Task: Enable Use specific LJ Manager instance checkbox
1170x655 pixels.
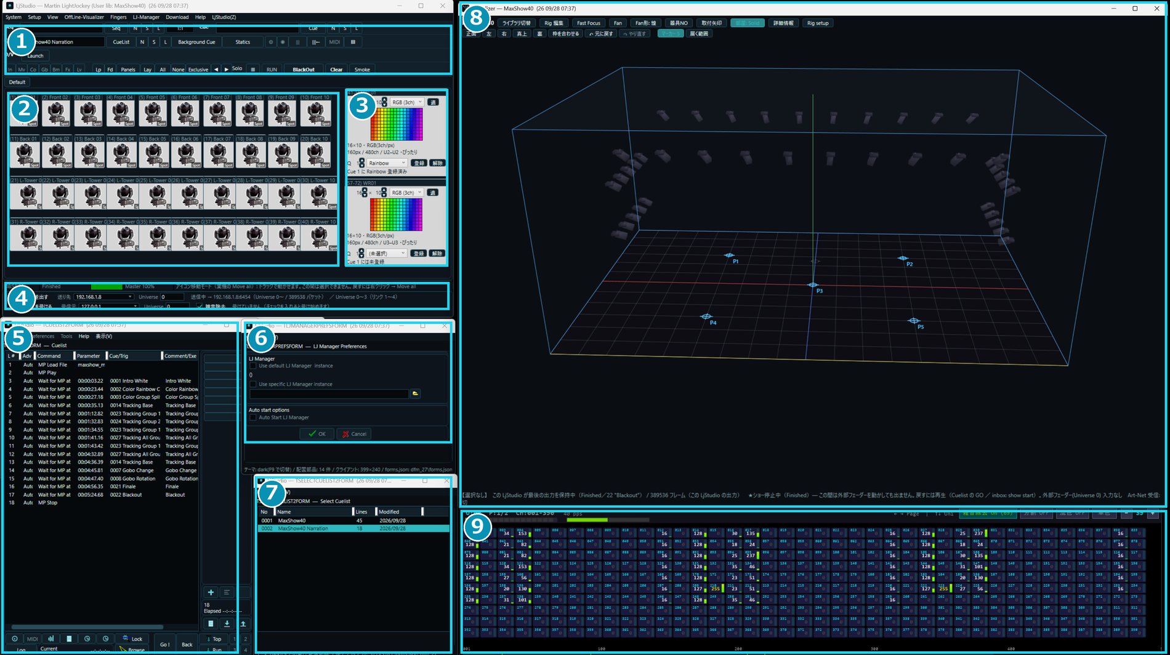Action: [253, 384]
